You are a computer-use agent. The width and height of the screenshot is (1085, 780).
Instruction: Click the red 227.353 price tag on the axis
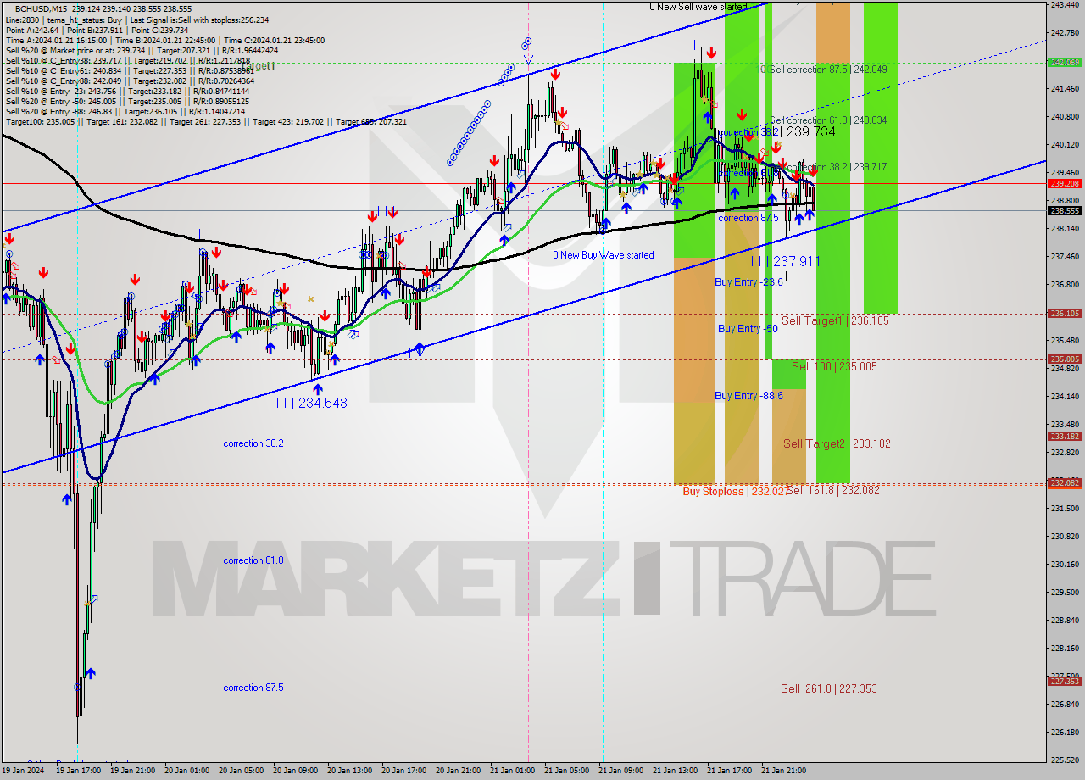coord(1065,681)
